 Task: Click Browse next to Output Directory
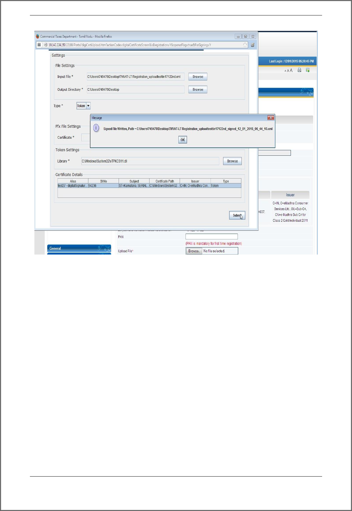pyautogui.click(x=198, y=89)
